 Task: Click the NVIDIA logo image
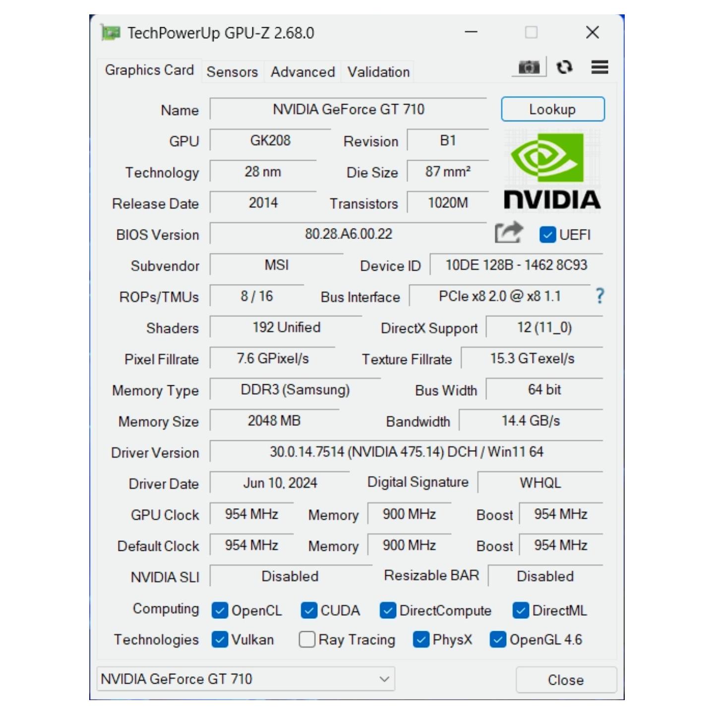pos(552,170)
